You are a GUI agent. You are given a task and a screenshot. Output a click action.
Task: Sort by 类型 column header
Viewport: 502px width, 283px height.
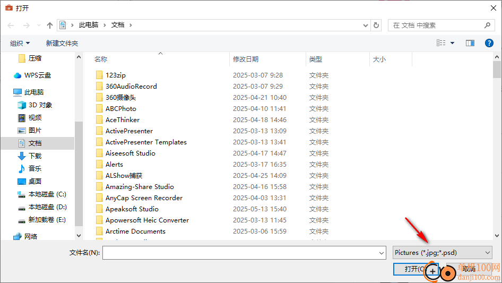(x=316, y=59)
